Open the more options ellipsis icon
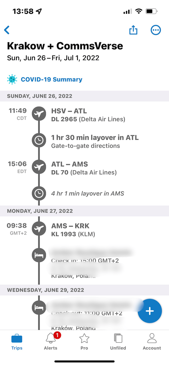Viewport: 169px width, 366px height. coord(156,30)
